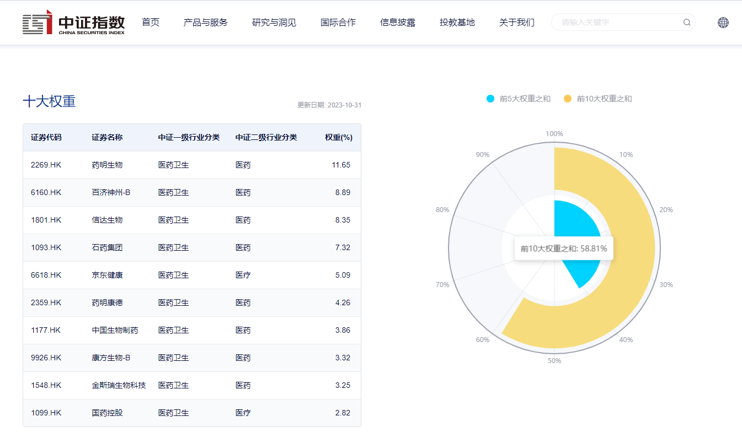Click the search magnifier icon
Screen dimensions: 742x438
(x=687, y=23)
